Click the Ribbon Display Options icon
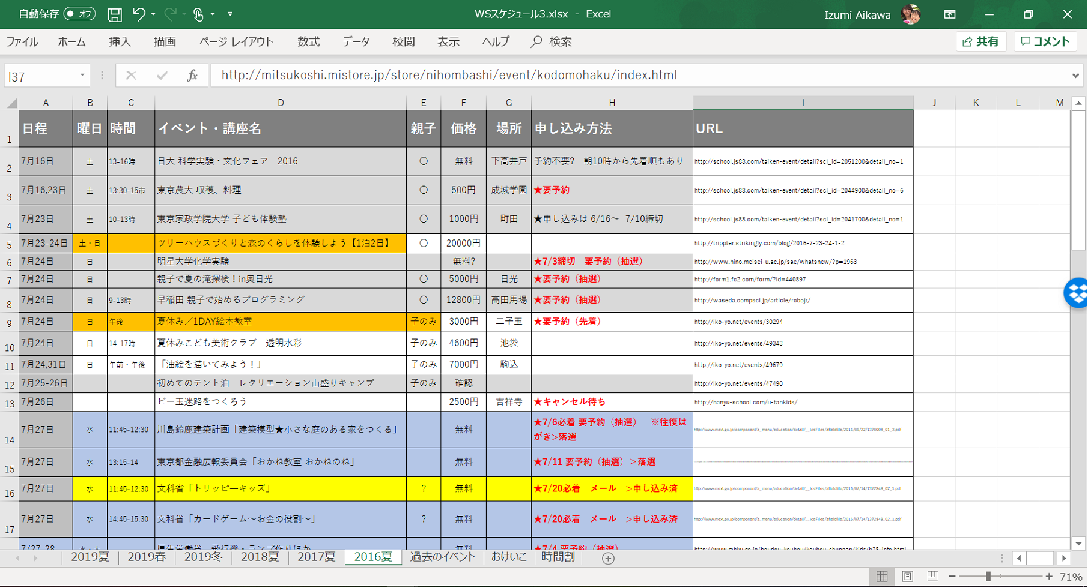This screenshot has width=1088, height=588. click(950, 14)
